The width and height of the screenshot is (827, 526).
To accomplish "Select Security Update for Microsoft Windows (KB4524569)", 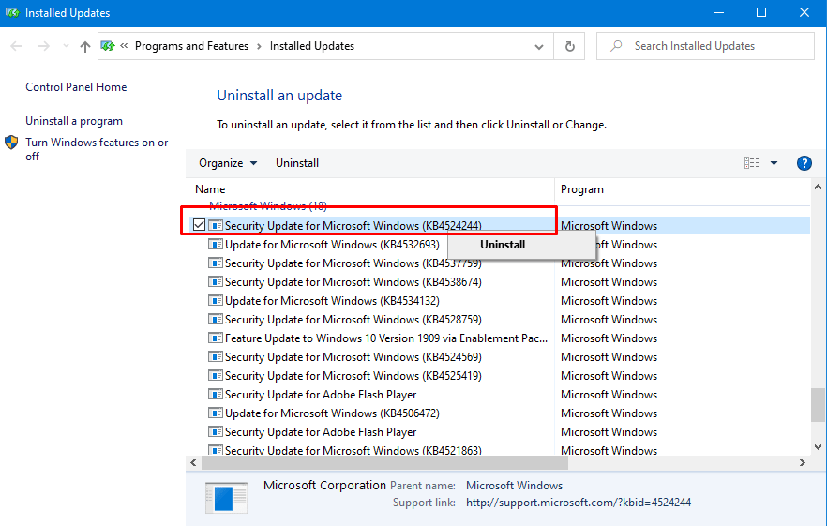I will (x=353, y=356).
